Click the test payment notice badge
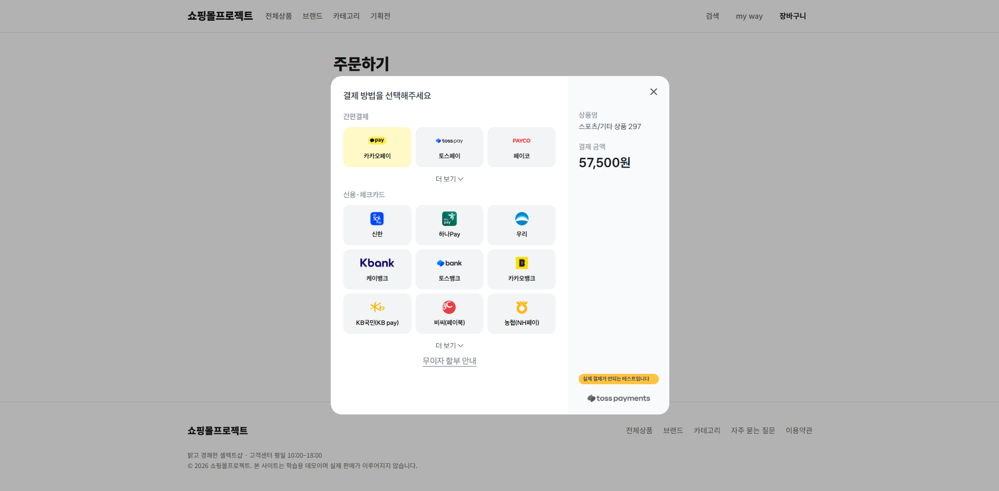This screenshot has height=491, width=999. [x=618, y=379]
